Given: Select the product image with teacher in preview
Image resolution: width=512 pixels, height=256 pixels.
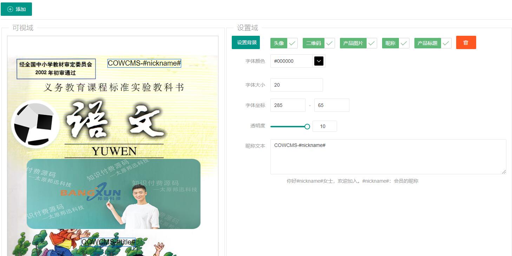Looking at the screenshot, I should point(113,194).
